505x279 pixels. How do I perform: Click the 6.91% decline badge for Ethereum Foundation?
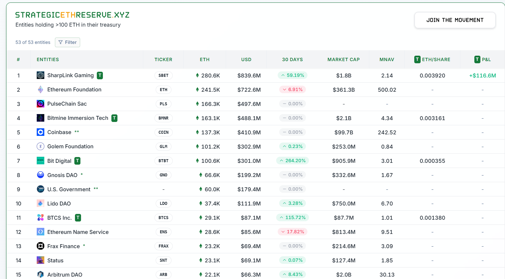coord(293,89)
